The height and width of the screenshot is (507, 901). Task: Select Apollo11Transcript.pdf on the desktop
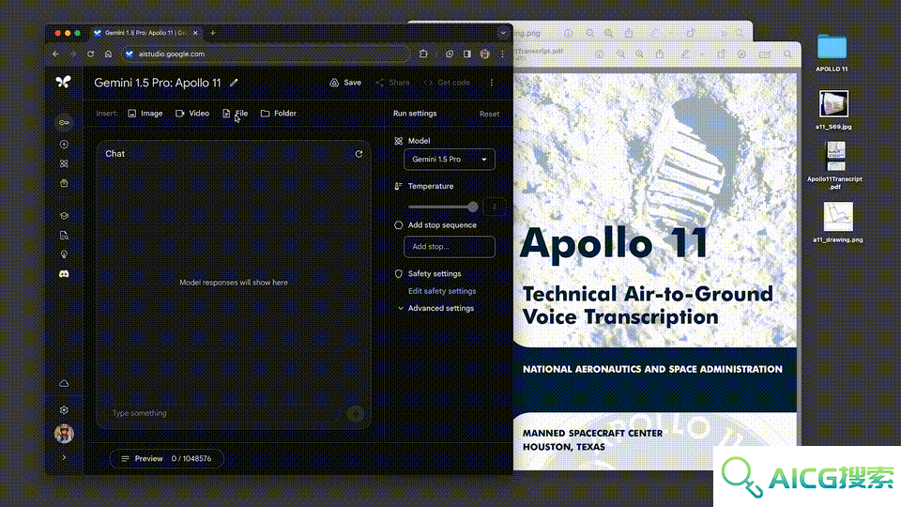835,165
